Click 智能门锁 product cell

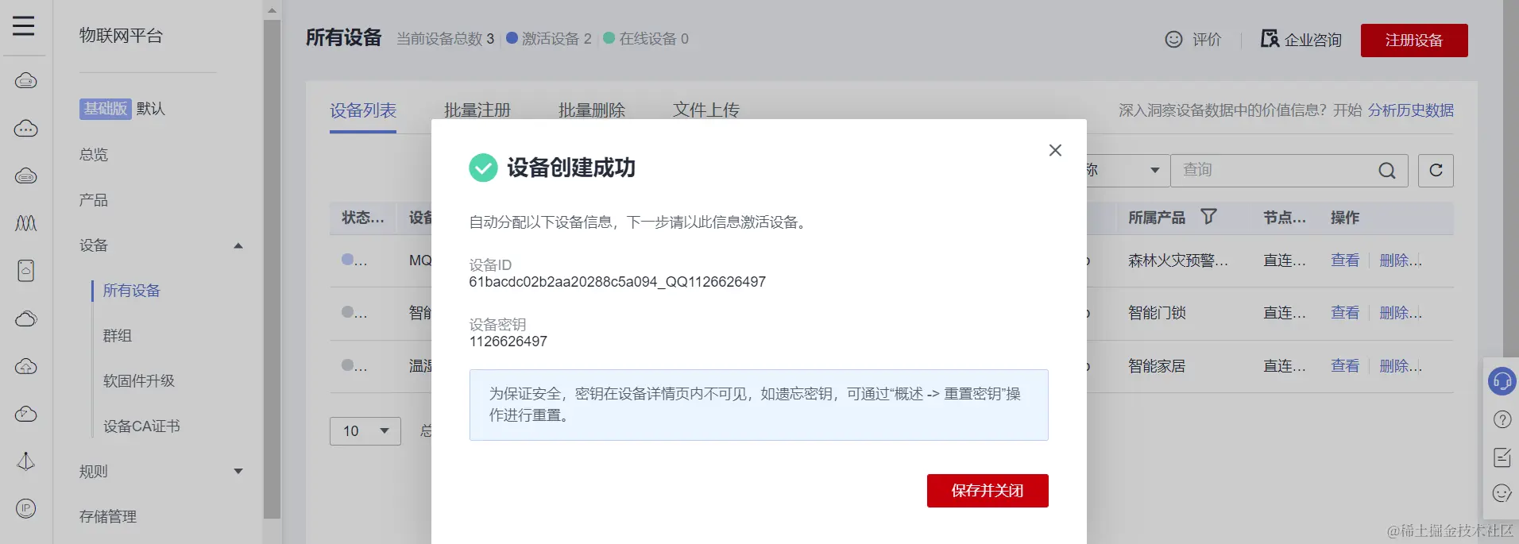1157,313
